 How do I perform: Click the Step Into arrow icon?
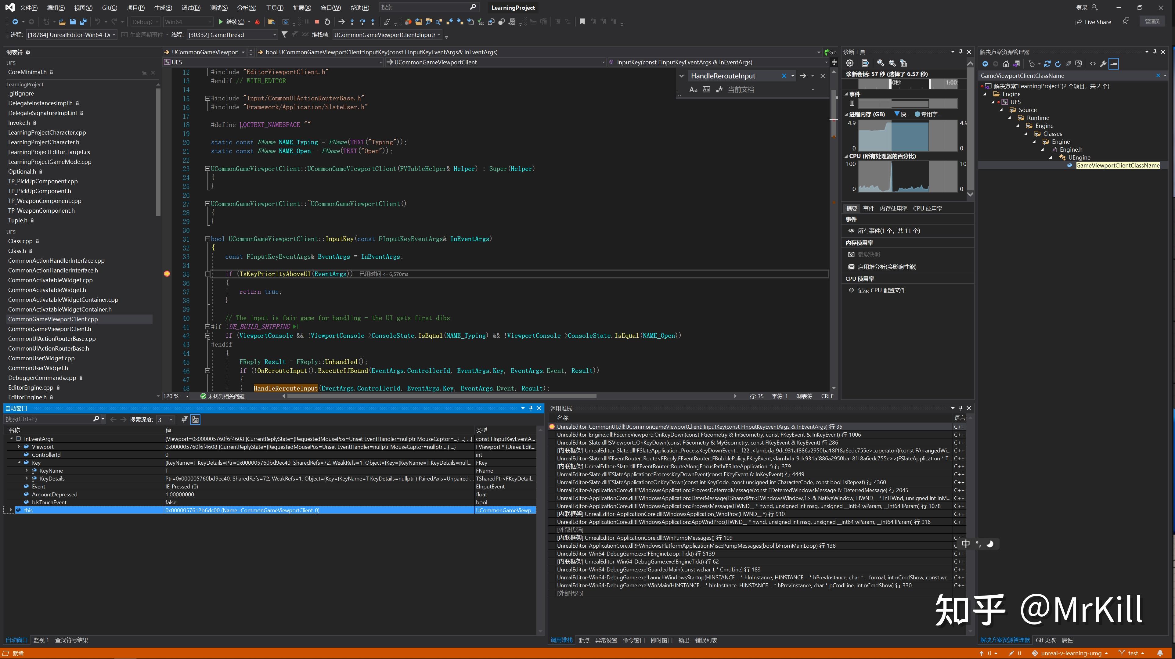tap(352, 21)
